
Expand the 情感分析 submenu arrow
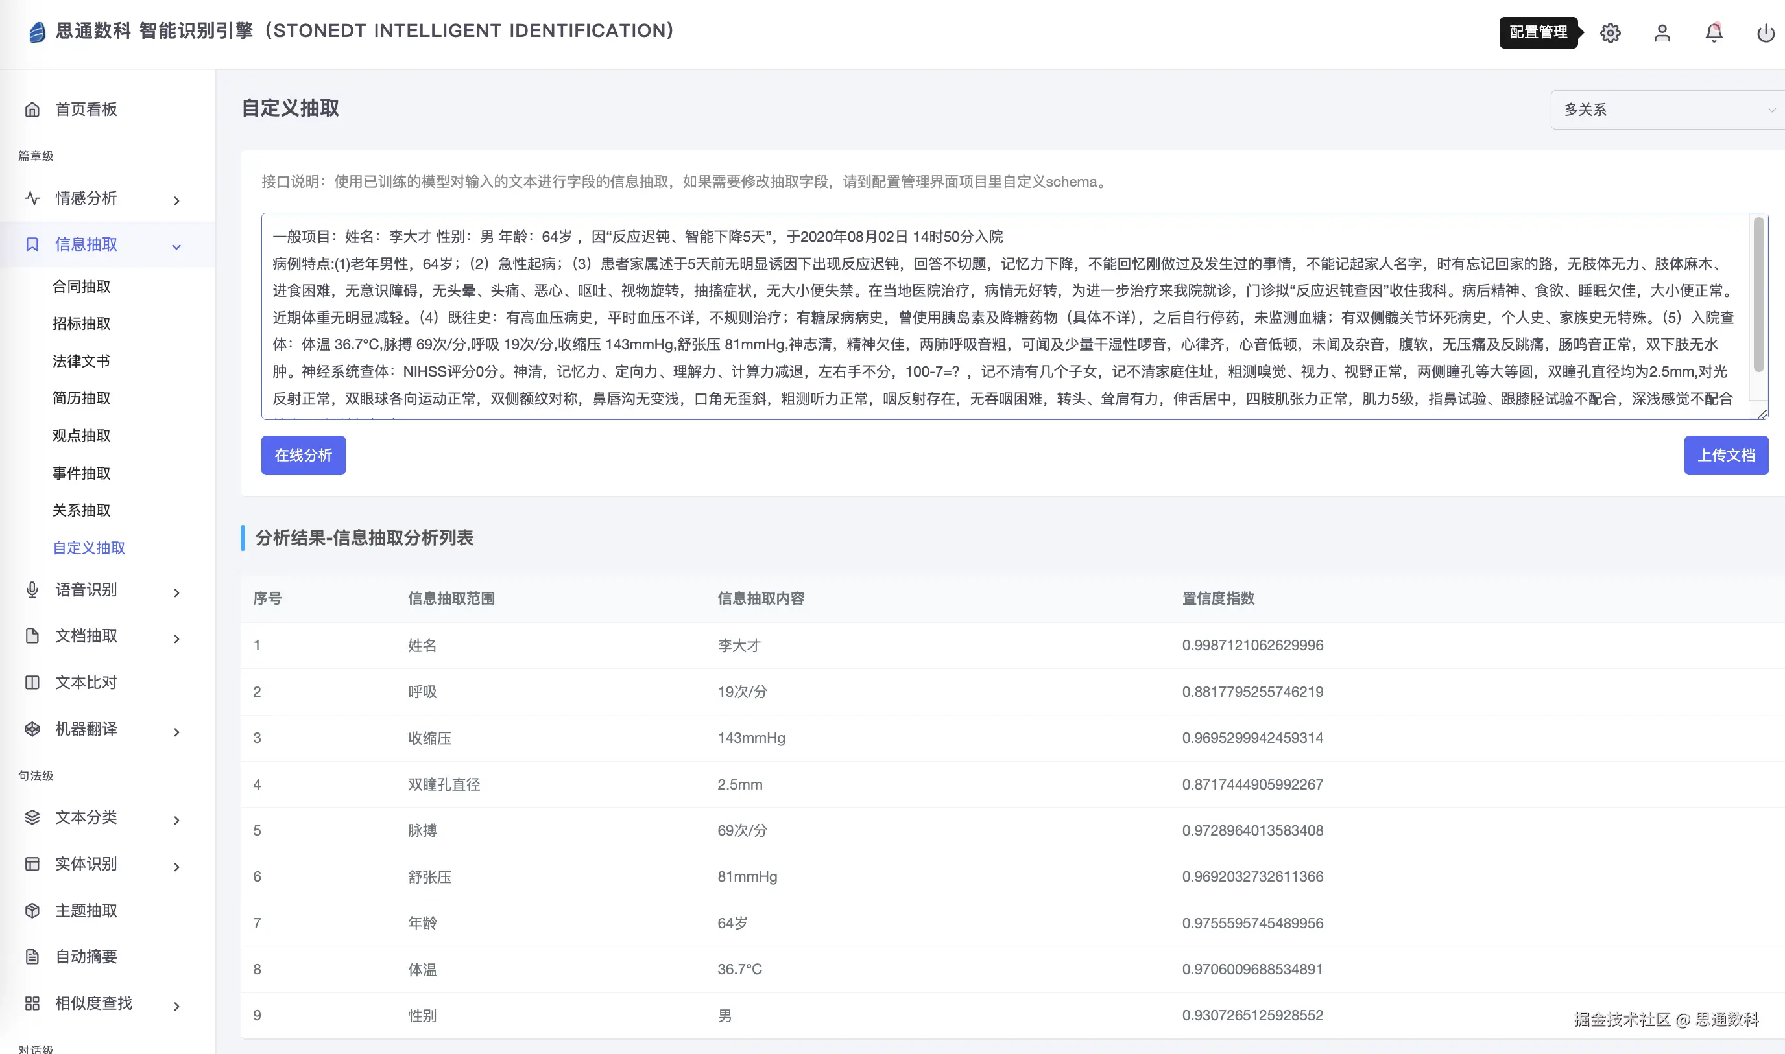[176, 200]
